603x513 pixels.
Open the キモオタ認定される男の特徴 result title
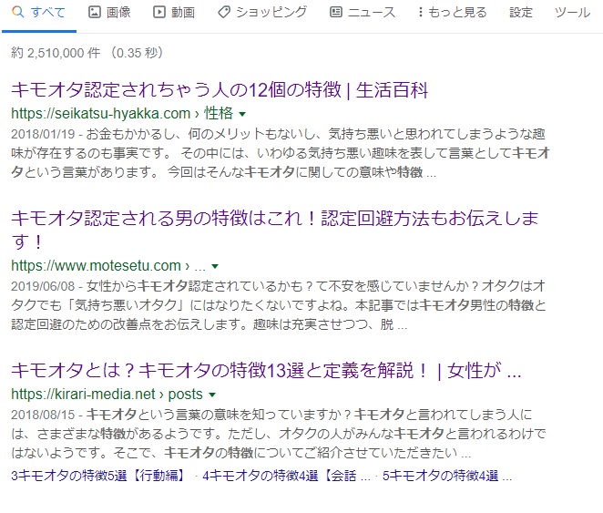coord(274,230)
